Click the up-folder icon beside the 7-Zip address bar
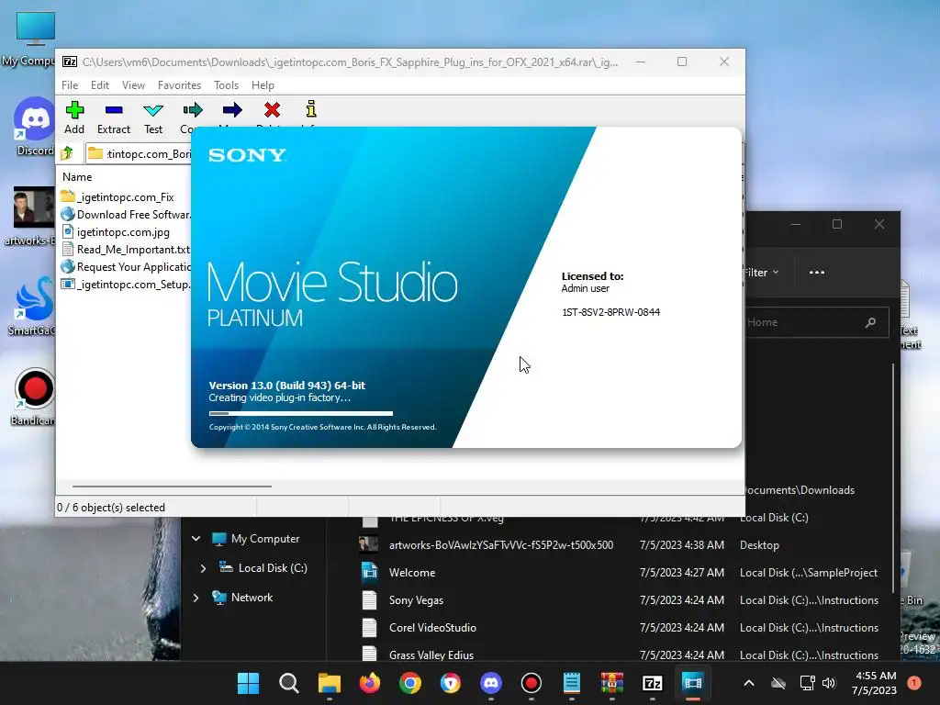 pyautogui.click(x=67, y=153)
